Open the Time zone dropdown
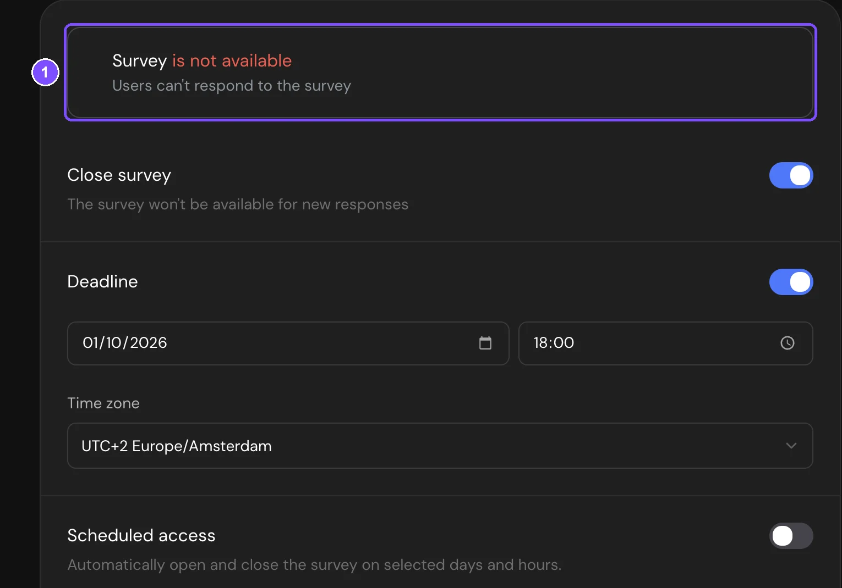 pos(440,446)
